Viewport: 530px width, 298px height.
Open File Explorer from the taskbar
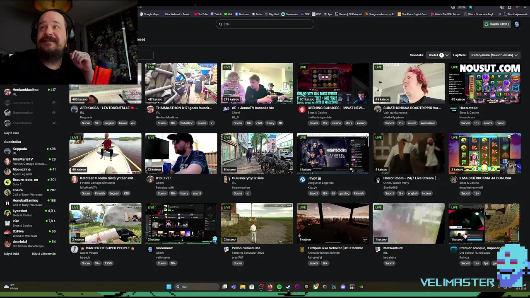[243, 287]
